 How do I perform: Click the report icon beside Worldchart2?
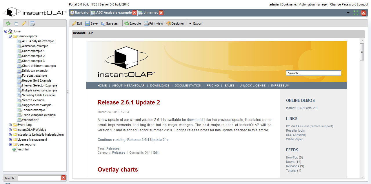19,120
